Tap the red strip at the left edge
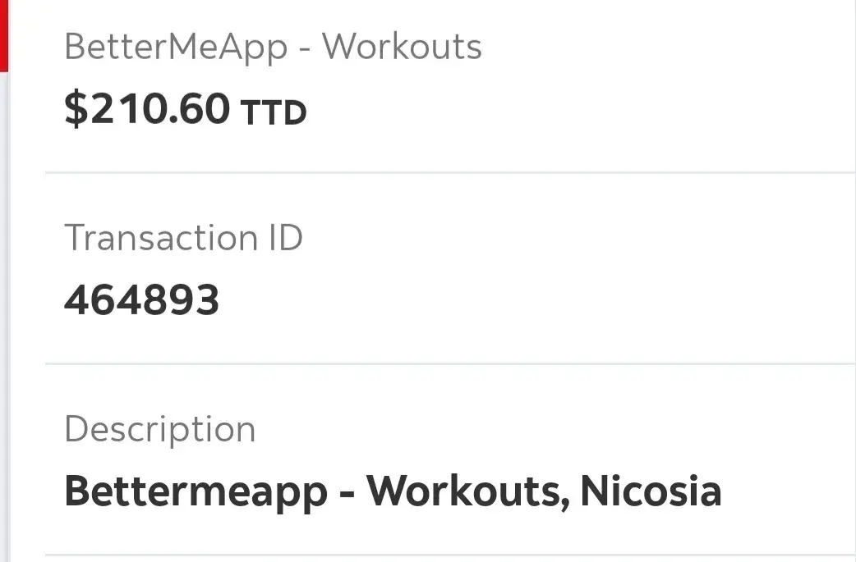This screenshot has height=562, width=856. point(3,33)
